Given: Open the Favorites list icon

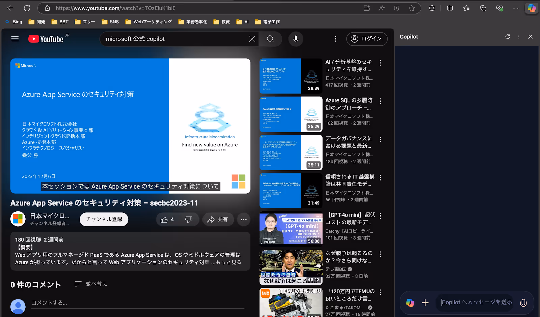Looking at the screenshot, I should 466,8.
